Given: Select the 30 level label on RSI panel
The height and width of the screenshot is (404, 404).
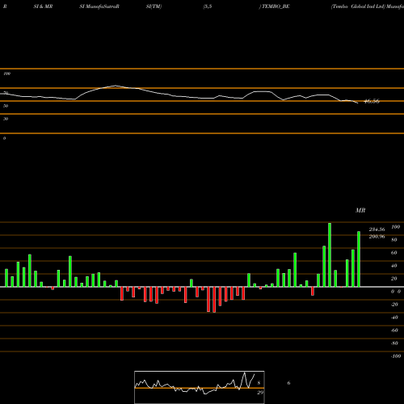Looking at the screenshot, I should click(6, 119).
